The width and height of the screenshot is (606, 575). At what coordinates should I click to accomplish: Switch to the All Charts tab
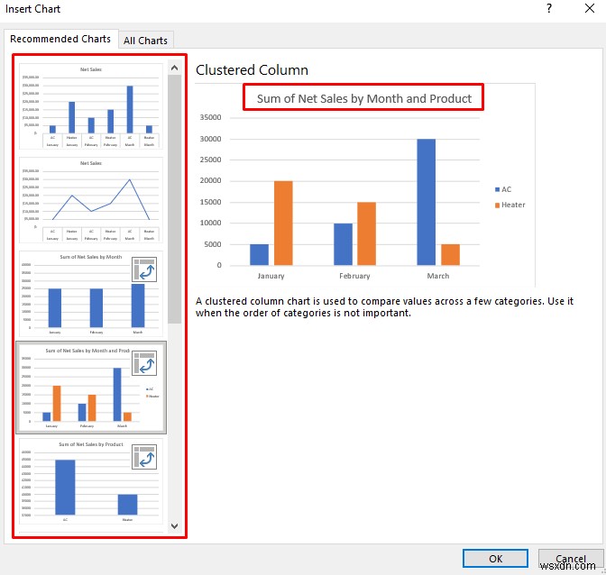click(x=145, y=41)
